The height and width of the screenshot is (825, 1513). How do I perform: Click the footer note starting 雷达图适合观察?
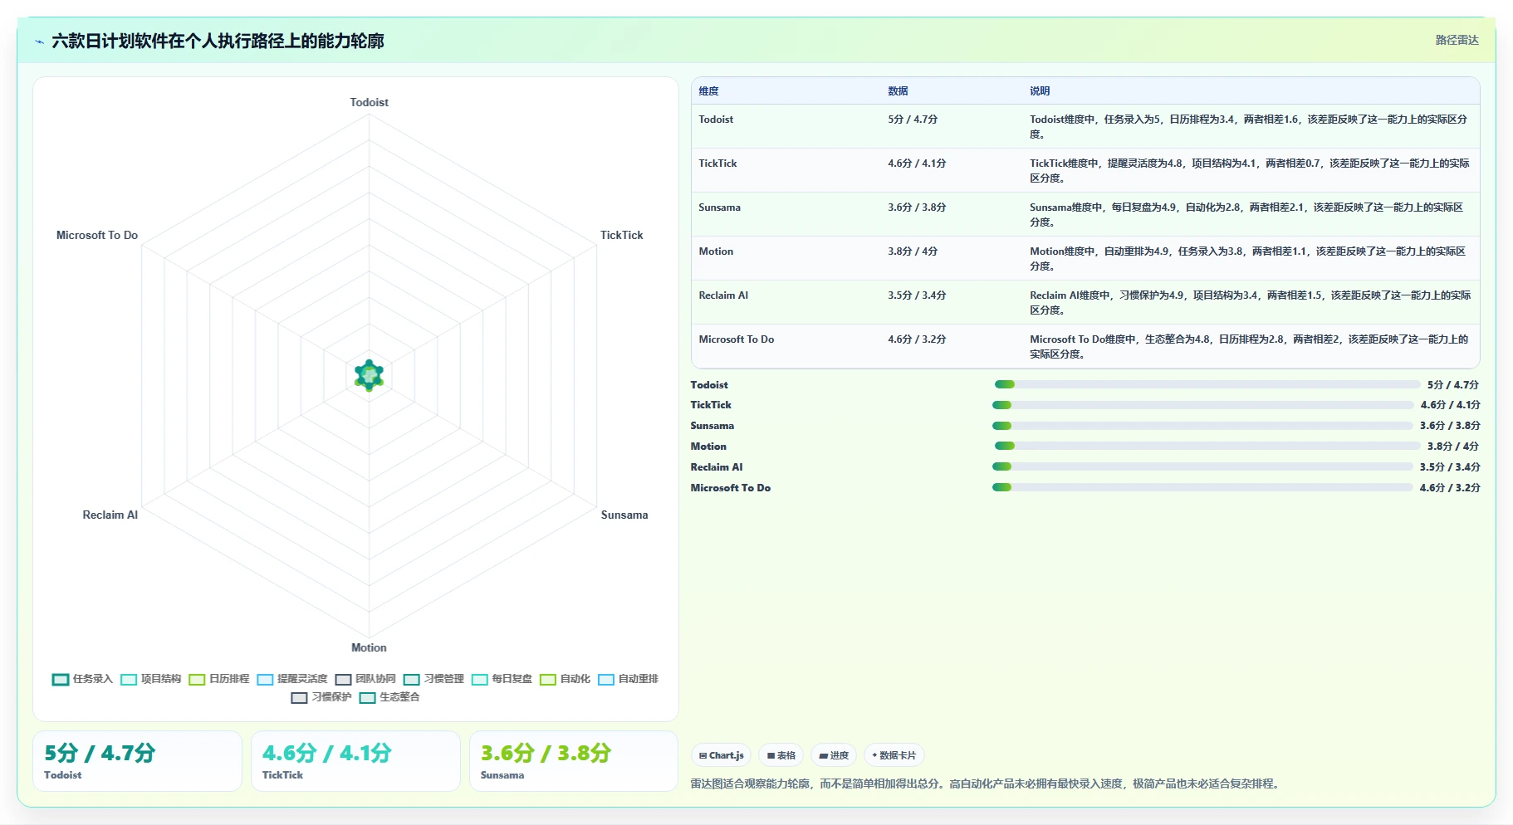click(985, 784)
